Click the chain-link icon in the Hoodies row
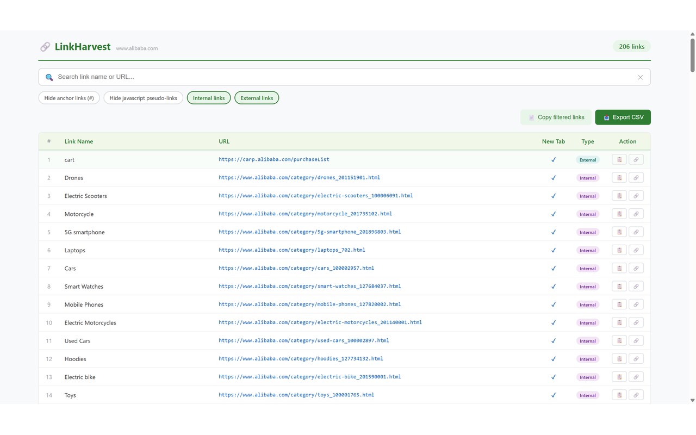Viewport: 696px width, 435px height. click(x=636, y=359)
